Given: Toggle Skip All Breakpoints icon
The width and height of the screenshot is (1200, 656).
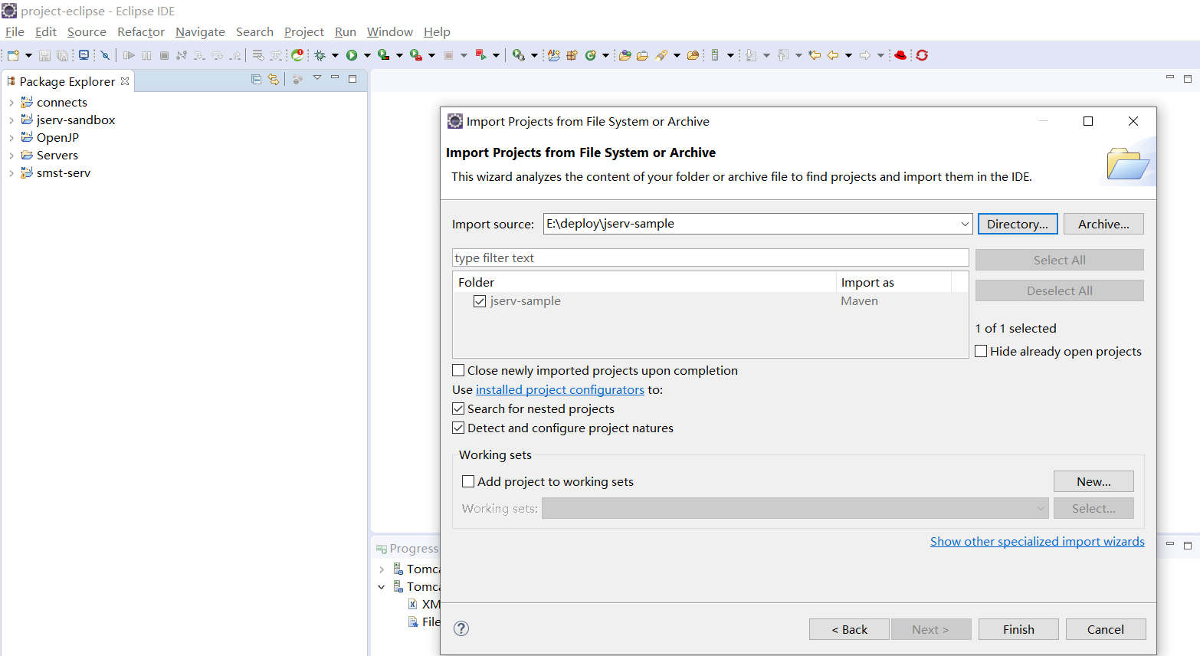Looking at the screenshot, I should point(106,55).
